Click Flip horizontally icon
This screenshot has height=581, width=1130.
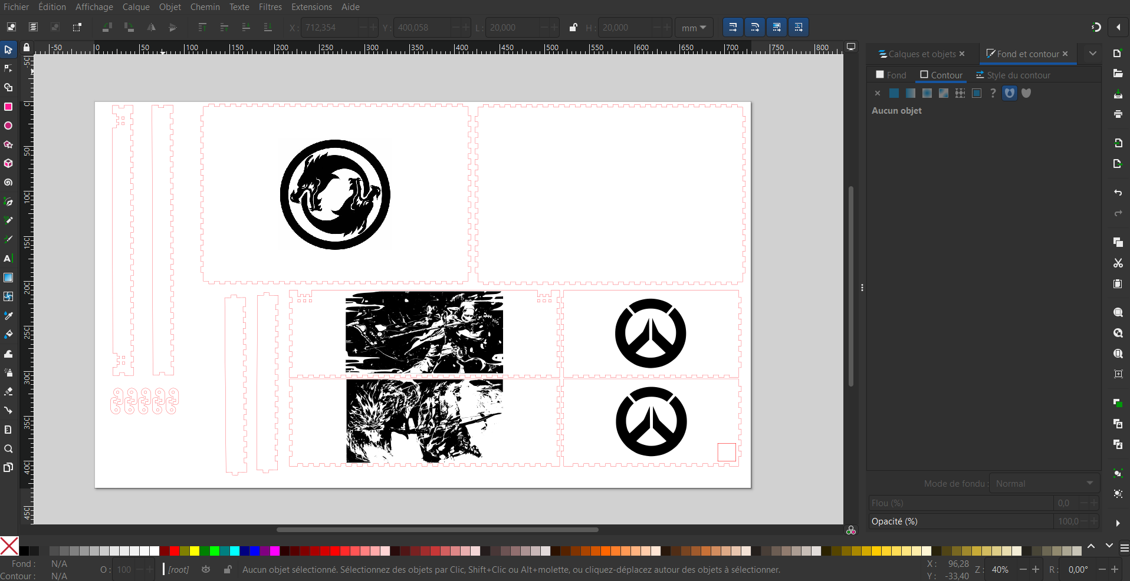pyautogui.click(x=151, y=27)
